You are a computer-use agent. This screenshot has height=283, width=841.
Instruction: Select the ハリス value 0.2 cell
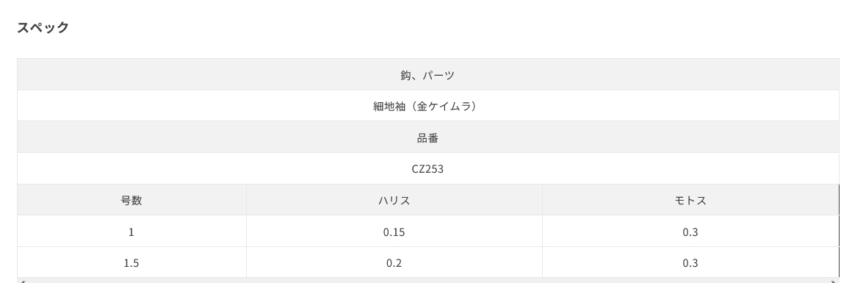click(x=394, y=262)
